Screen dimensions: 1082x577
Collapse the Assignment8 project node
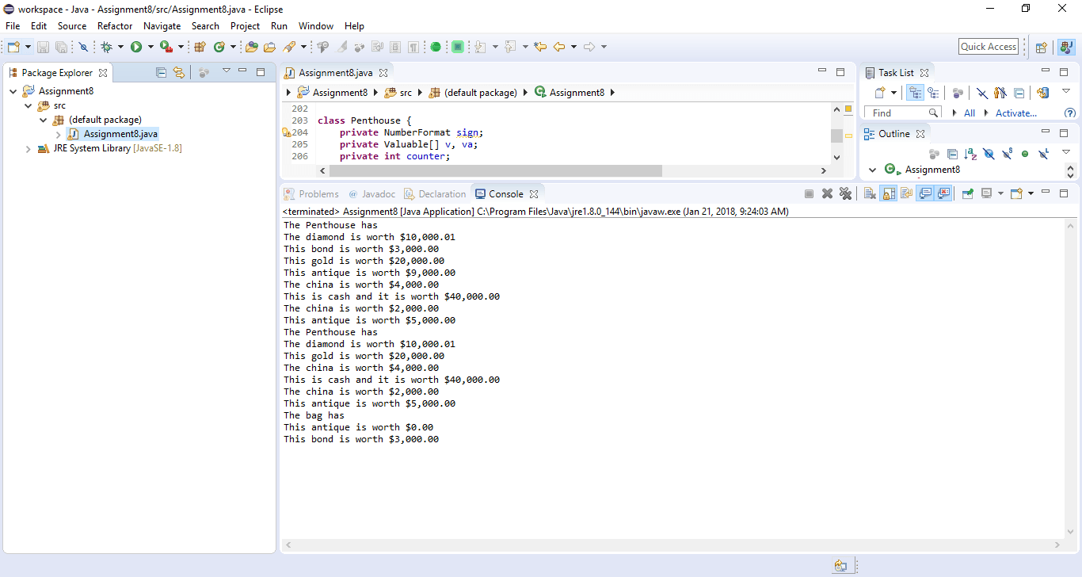coord(13,91)
